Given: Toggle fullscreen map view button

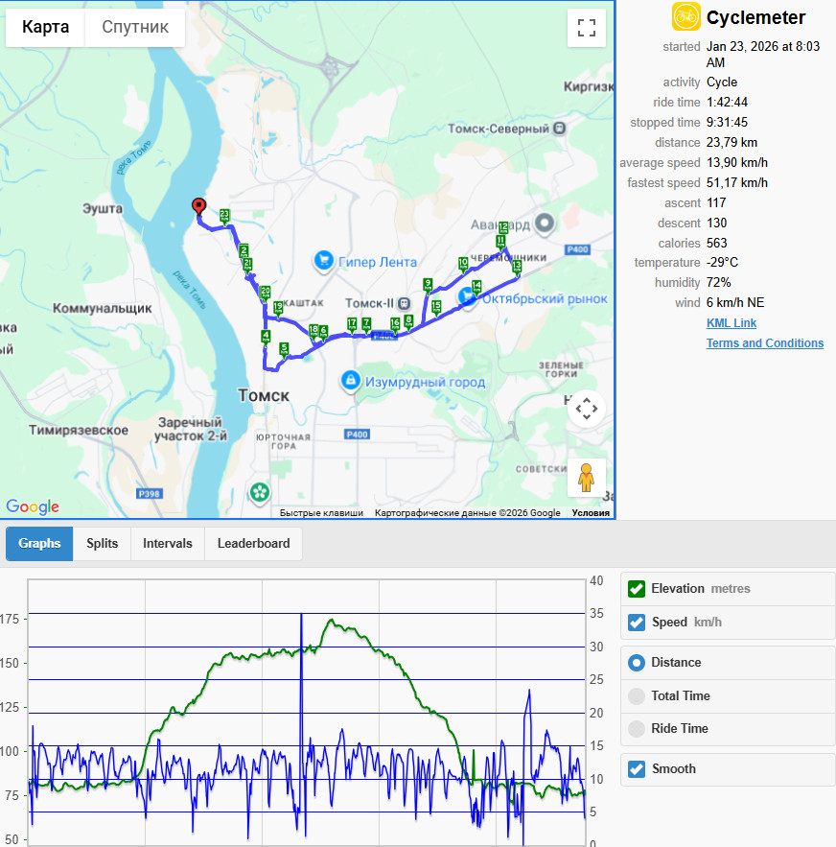Looking at the screenshot, I should coord(587,28).
